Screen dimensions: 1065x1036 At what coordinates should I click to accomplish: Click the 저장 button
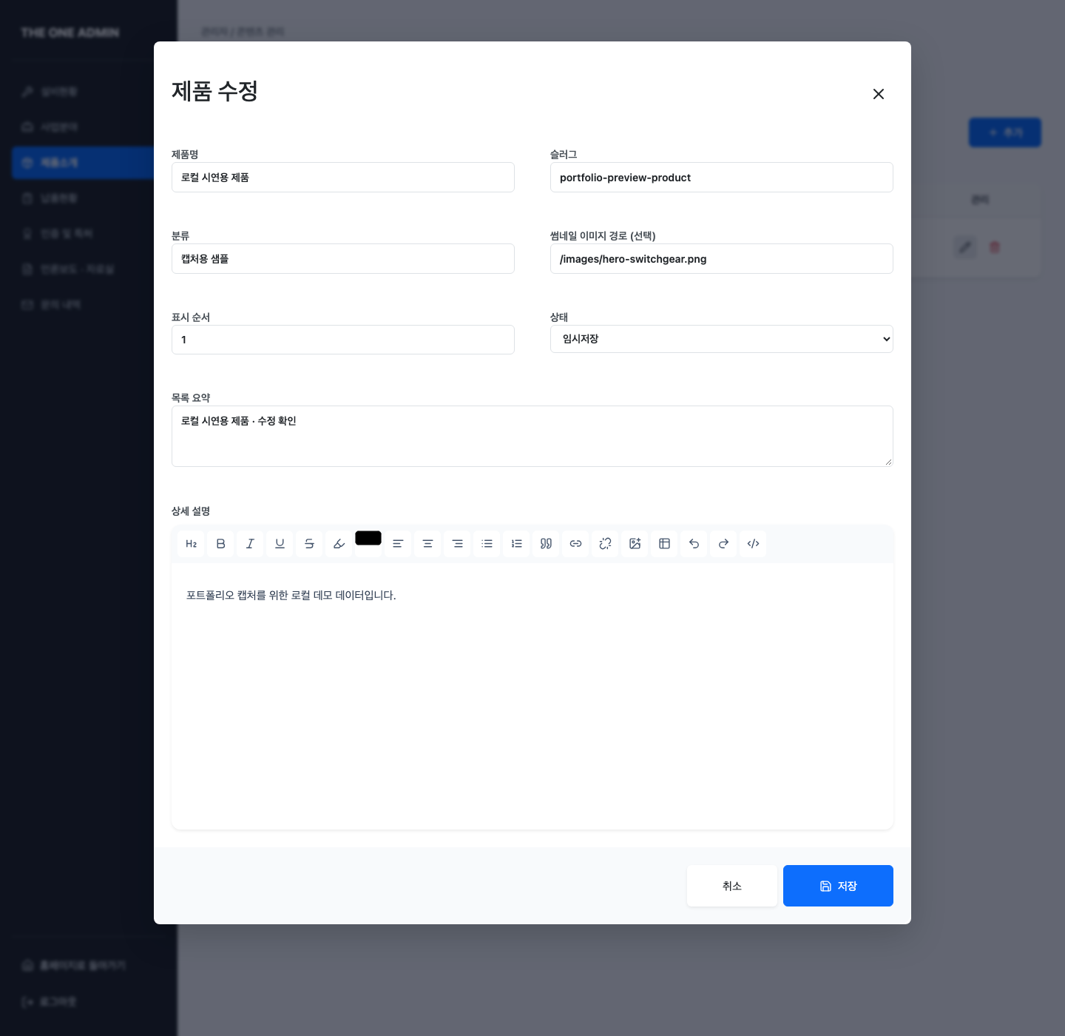(x=838, y=886)
